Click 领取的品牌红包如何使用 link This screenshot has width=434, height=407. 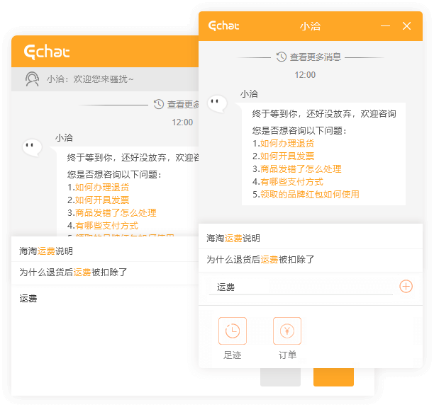pos(309,195)
